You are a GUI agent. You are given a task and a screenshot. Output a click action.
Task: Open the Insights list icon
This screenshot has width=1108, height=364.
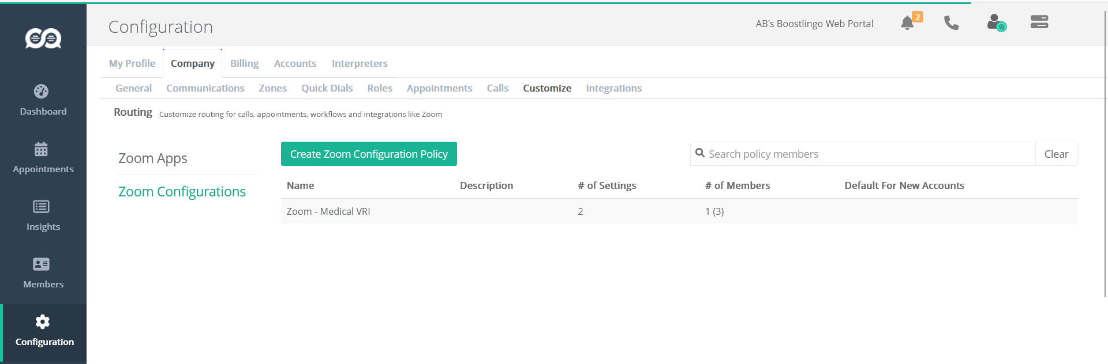coord(41,206)
